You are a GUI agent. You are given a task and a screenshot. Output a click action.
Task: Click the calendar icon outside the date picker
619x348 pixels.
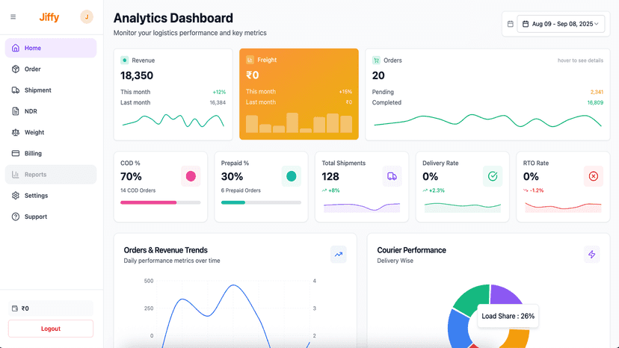pos(511,24)
